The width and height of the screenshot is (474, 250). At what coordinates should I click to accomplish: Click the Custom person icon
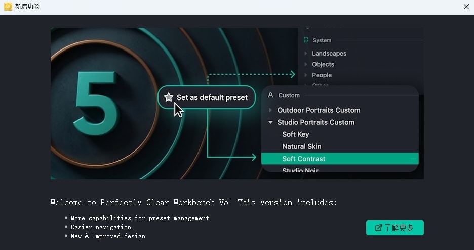pos(270,95)
